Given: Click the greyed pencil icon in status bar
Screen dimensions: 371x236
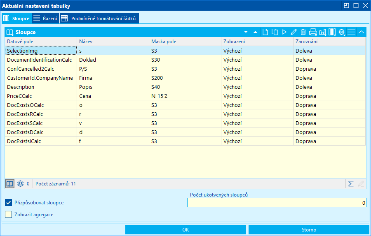Looking at the screenshot, I should click(x=361, y=184).
